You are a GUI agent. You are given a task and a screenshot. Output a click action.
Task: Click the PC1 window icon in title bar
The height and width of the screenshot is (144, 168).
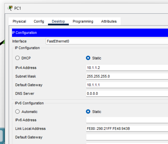click(10, 8)
